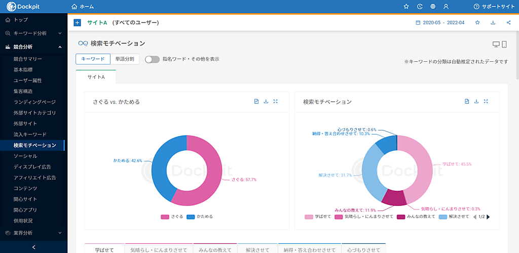519x253 pixels.
Task: Switch to the みんなの教えて tab
Action: click(215, 249)
